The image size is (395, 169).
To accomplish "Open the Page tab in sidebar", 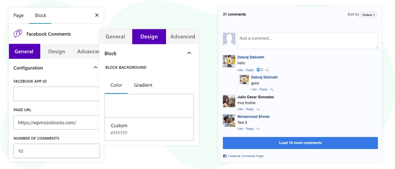I will point(19,15).
